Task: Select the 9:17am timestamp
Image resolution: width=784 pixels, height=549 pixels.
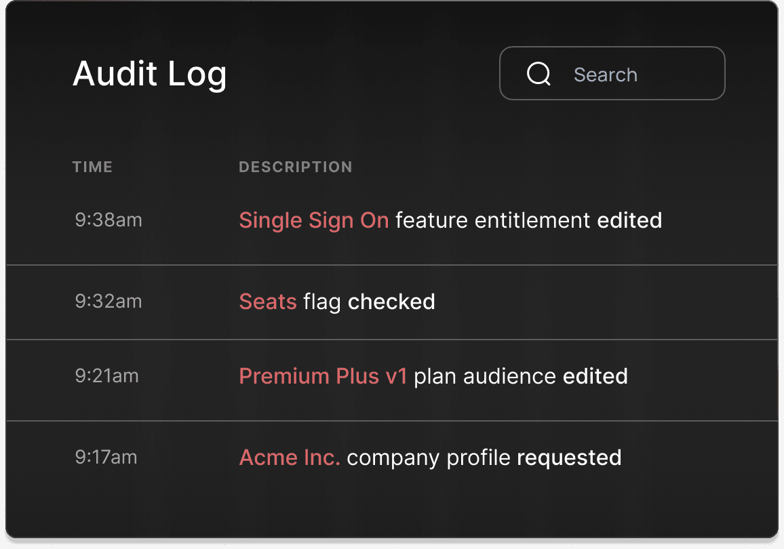Action: pos(106,457)
